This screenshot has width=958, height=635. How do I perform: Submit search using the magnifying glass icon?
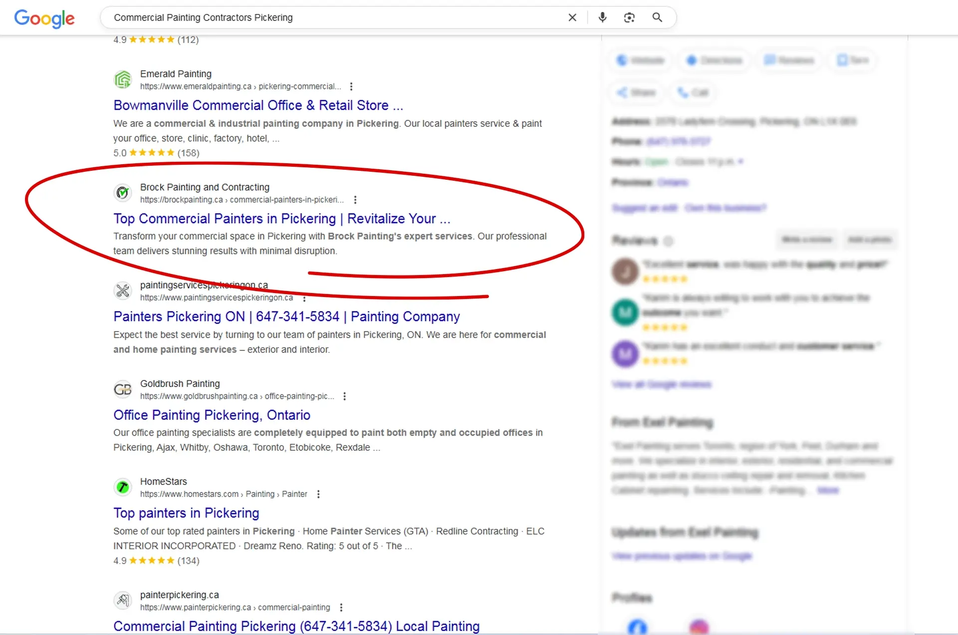tap(657, 17)
